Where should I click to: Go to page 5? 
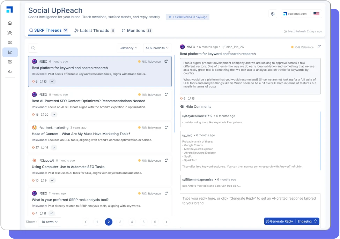click(x=143, y=222)
